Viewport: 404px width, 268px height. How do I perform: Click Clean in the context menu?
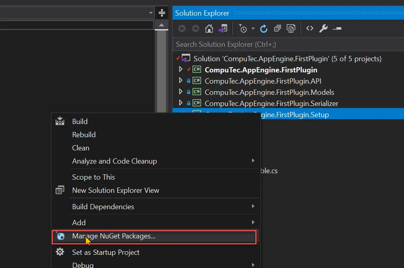point(81,148)
